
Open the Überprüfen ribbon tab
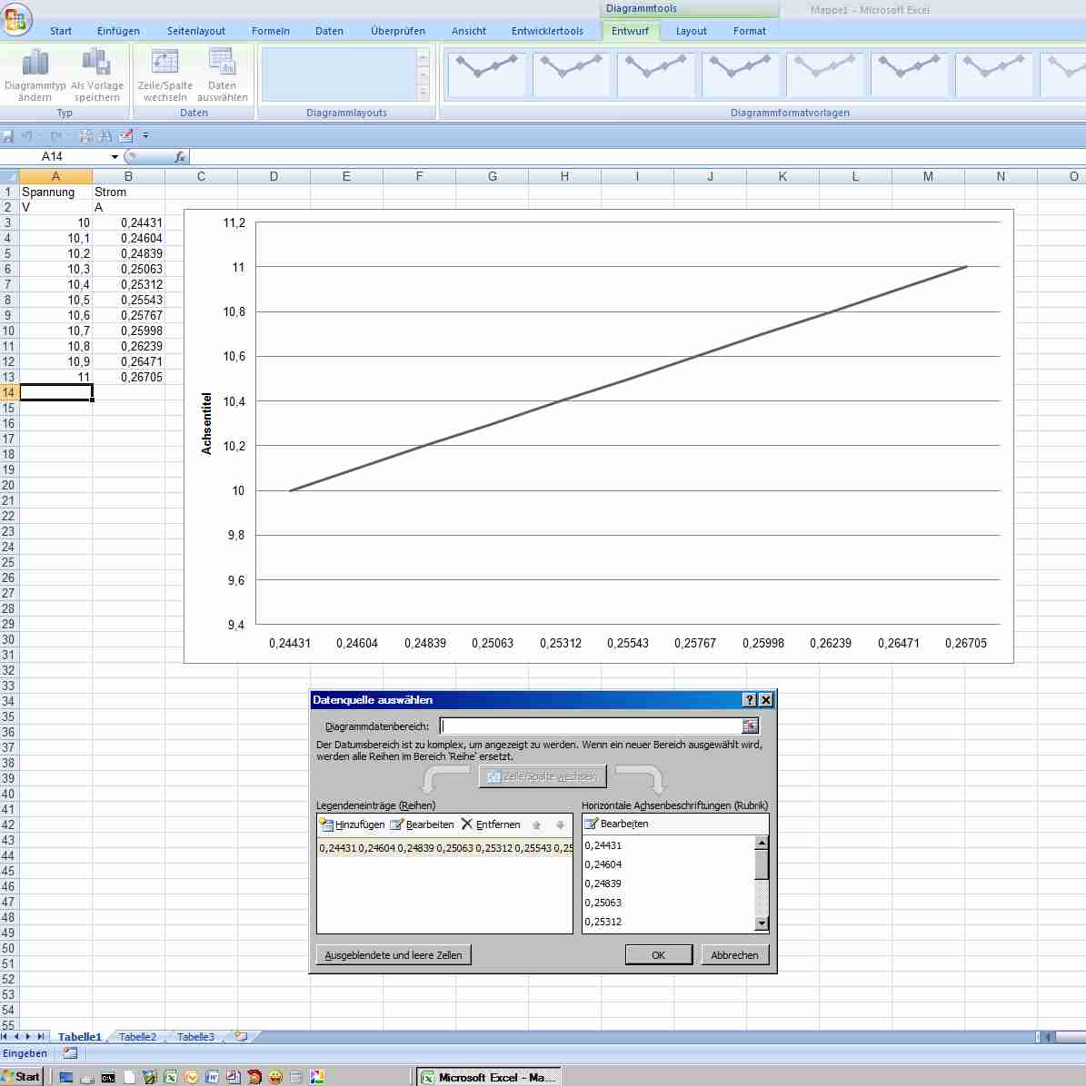coord(398,31)
